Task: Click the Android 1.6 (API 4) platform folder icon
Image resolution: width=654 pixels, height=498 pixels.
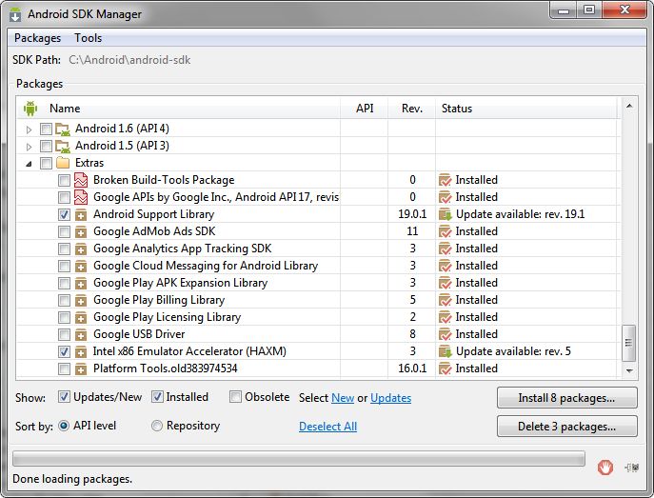Action: (x=63, y=129)
